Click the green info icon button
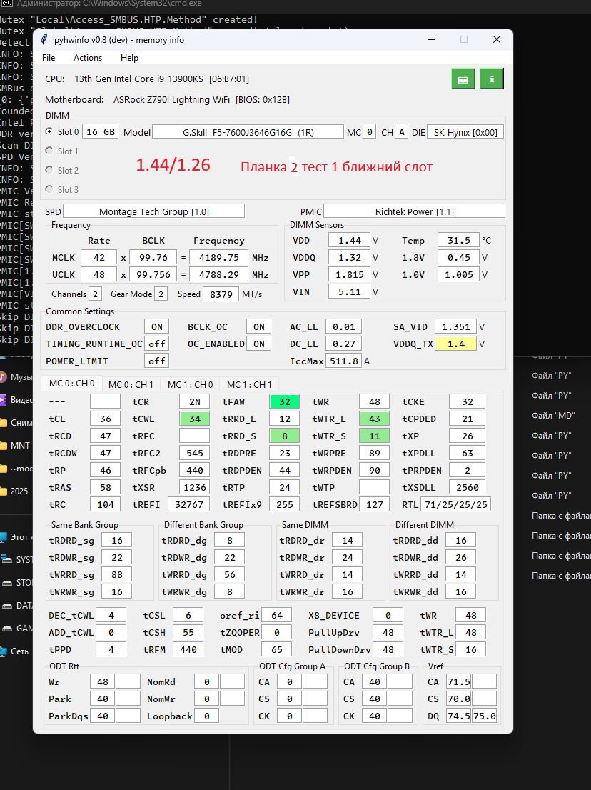This screenshot has width=591, height=790. pos(492,79)
